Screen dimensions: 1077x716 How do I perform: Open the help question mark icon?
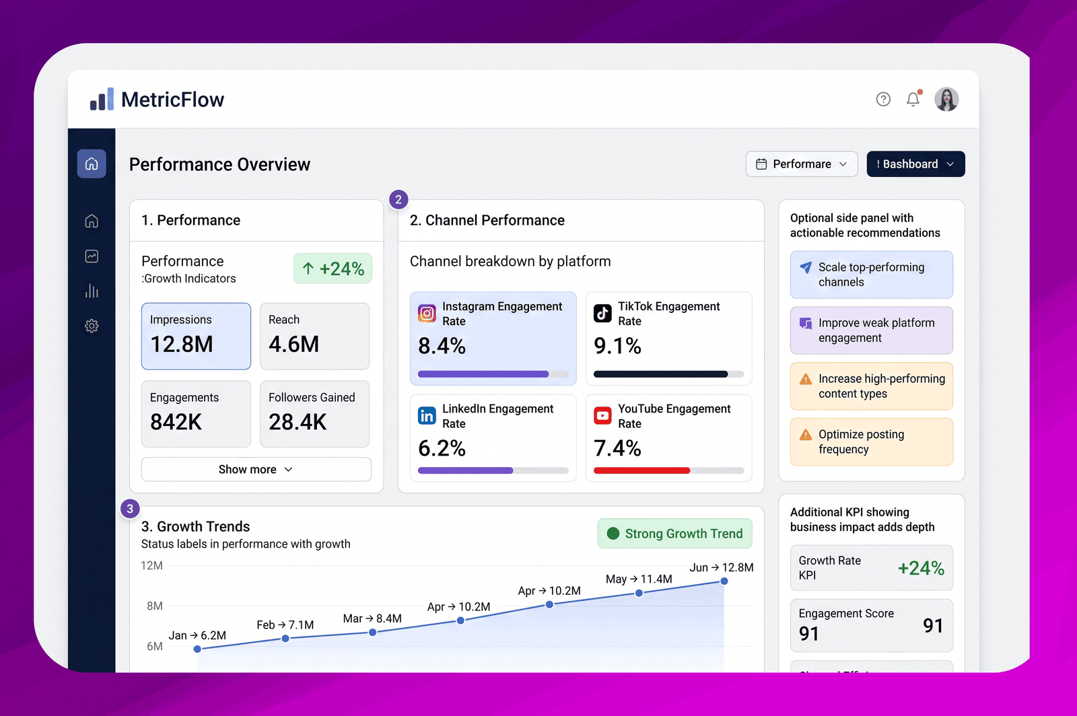(883, 100)
